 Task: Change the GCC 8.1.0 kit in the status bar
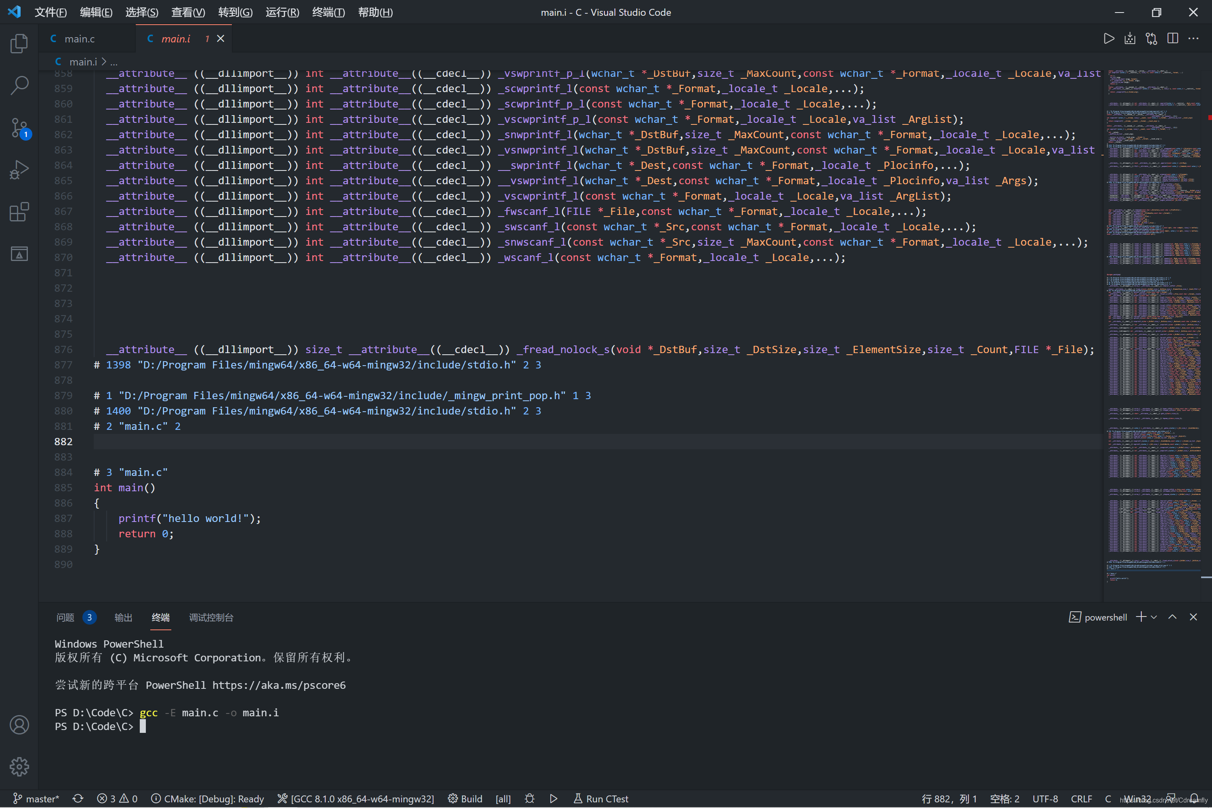pos(356,798)
